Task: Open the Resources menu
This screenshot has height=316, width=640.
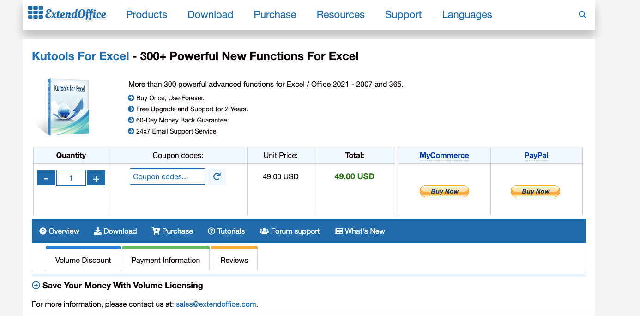Action: tap(341, 15)
